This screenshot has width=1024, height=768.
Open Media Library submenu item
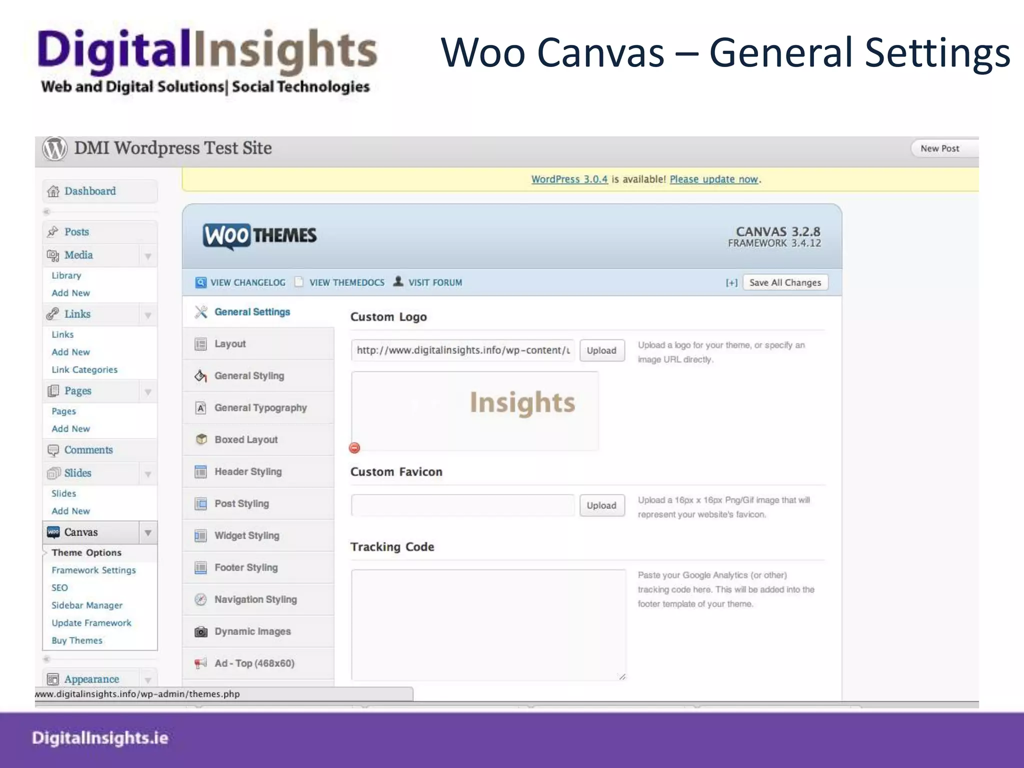66,275
